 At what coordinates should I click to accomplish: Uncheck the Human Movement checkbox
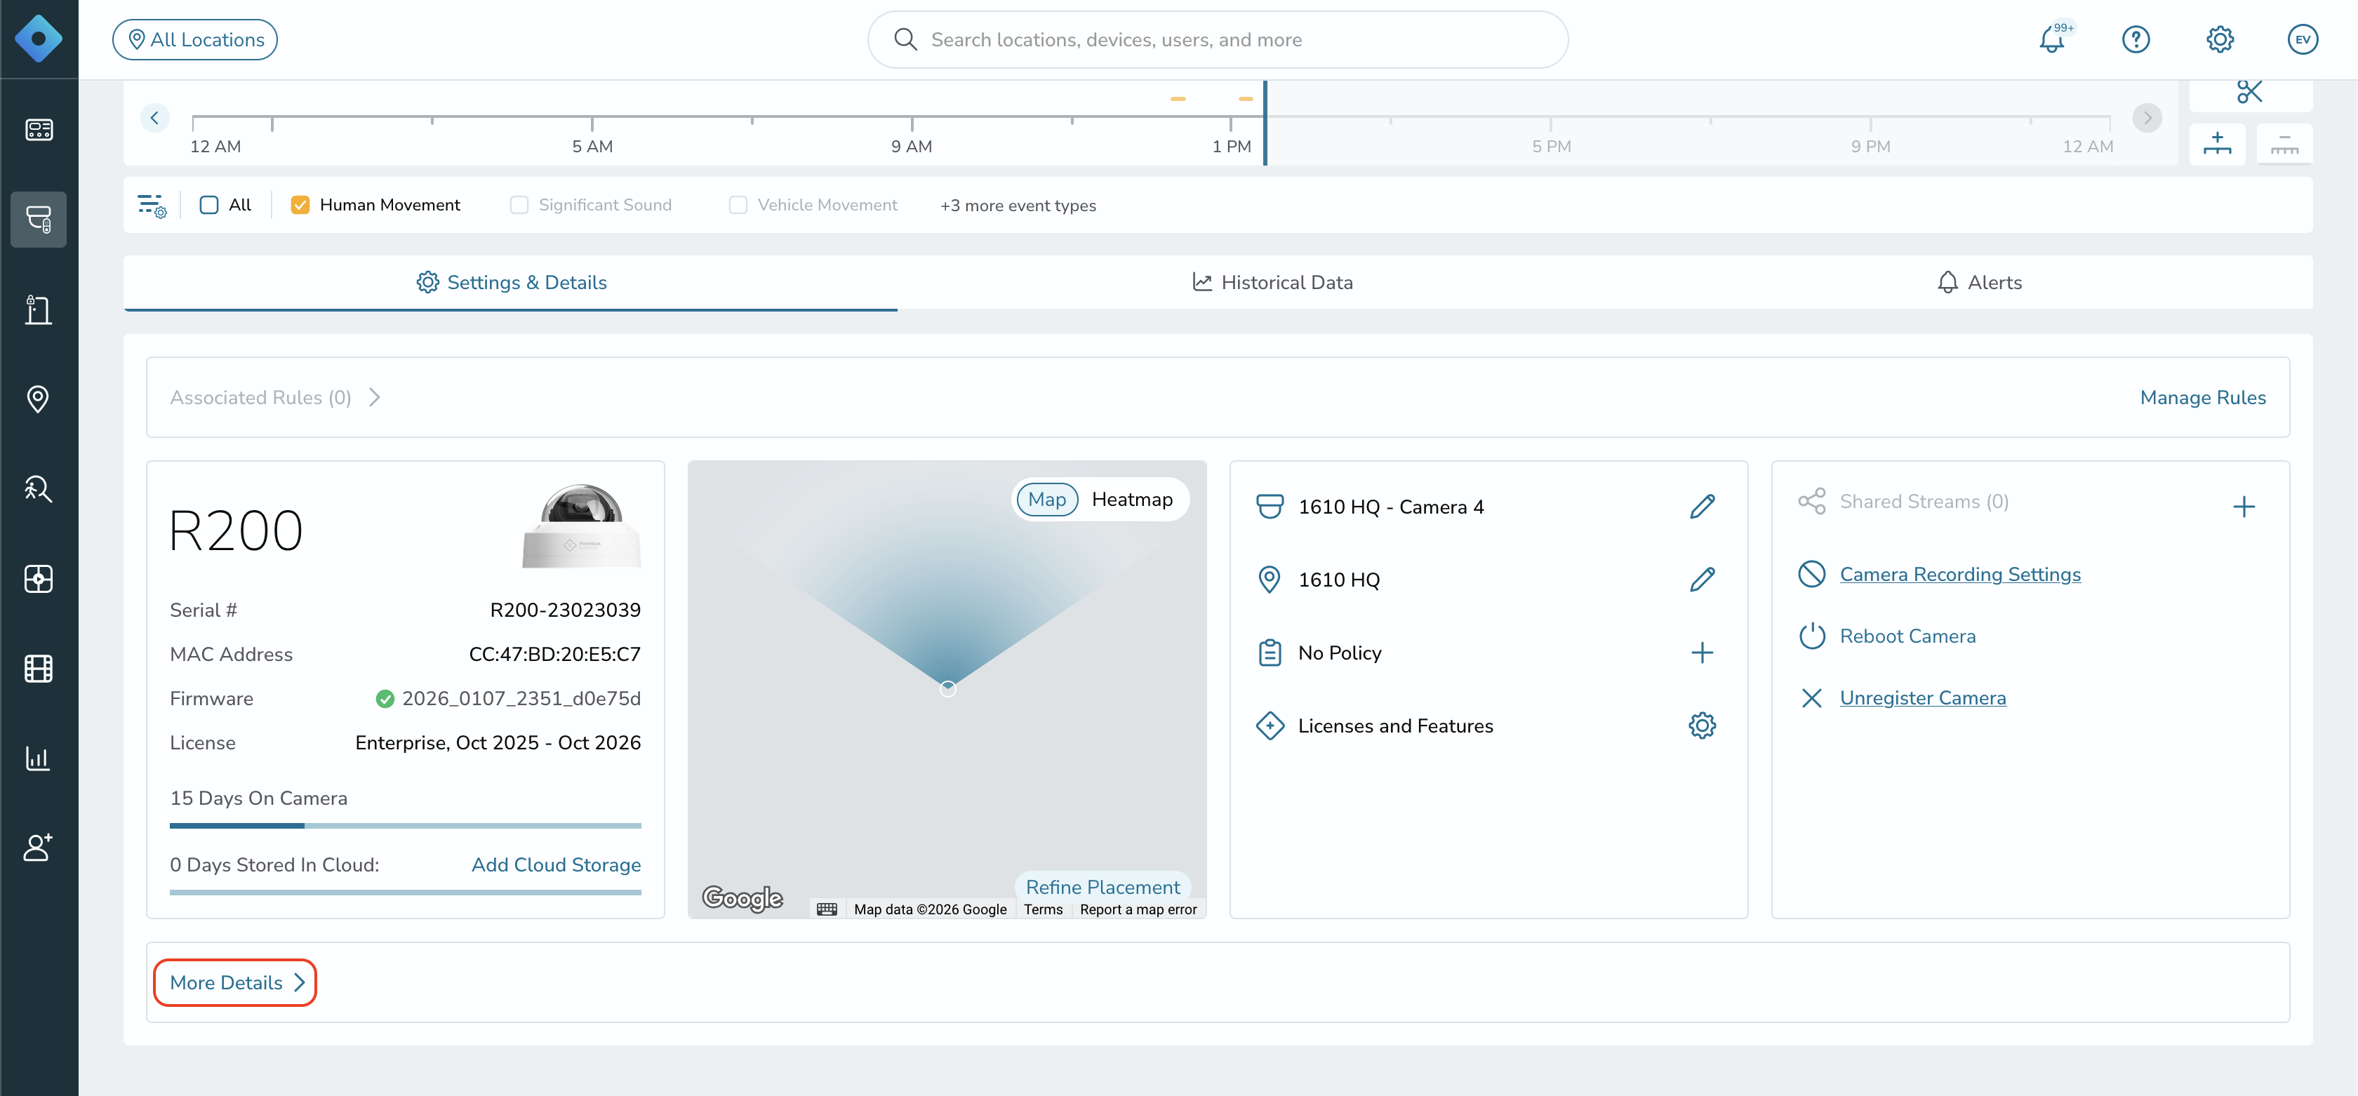point(300,205)
